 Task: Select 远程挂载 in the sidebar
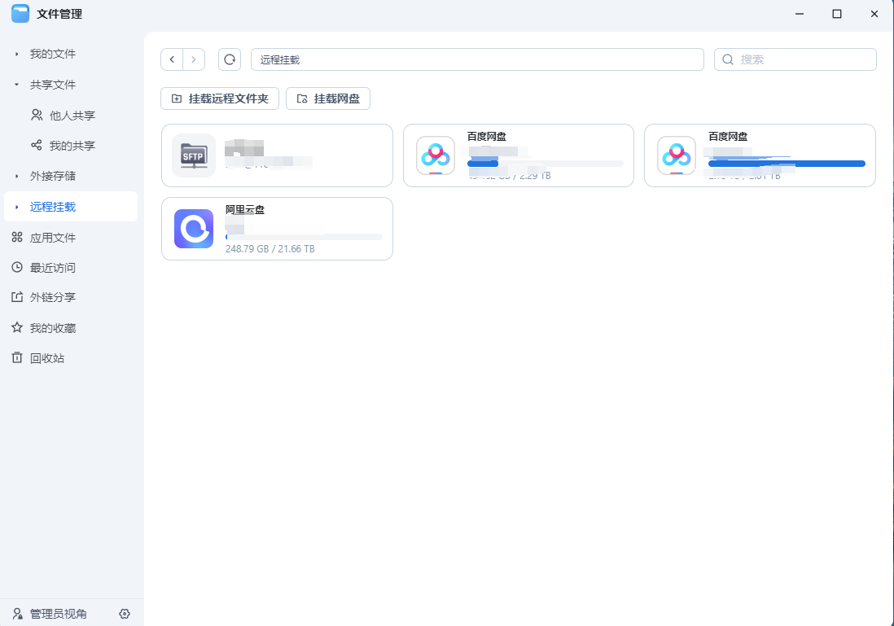pyautogui.click(x=71, y=207)
